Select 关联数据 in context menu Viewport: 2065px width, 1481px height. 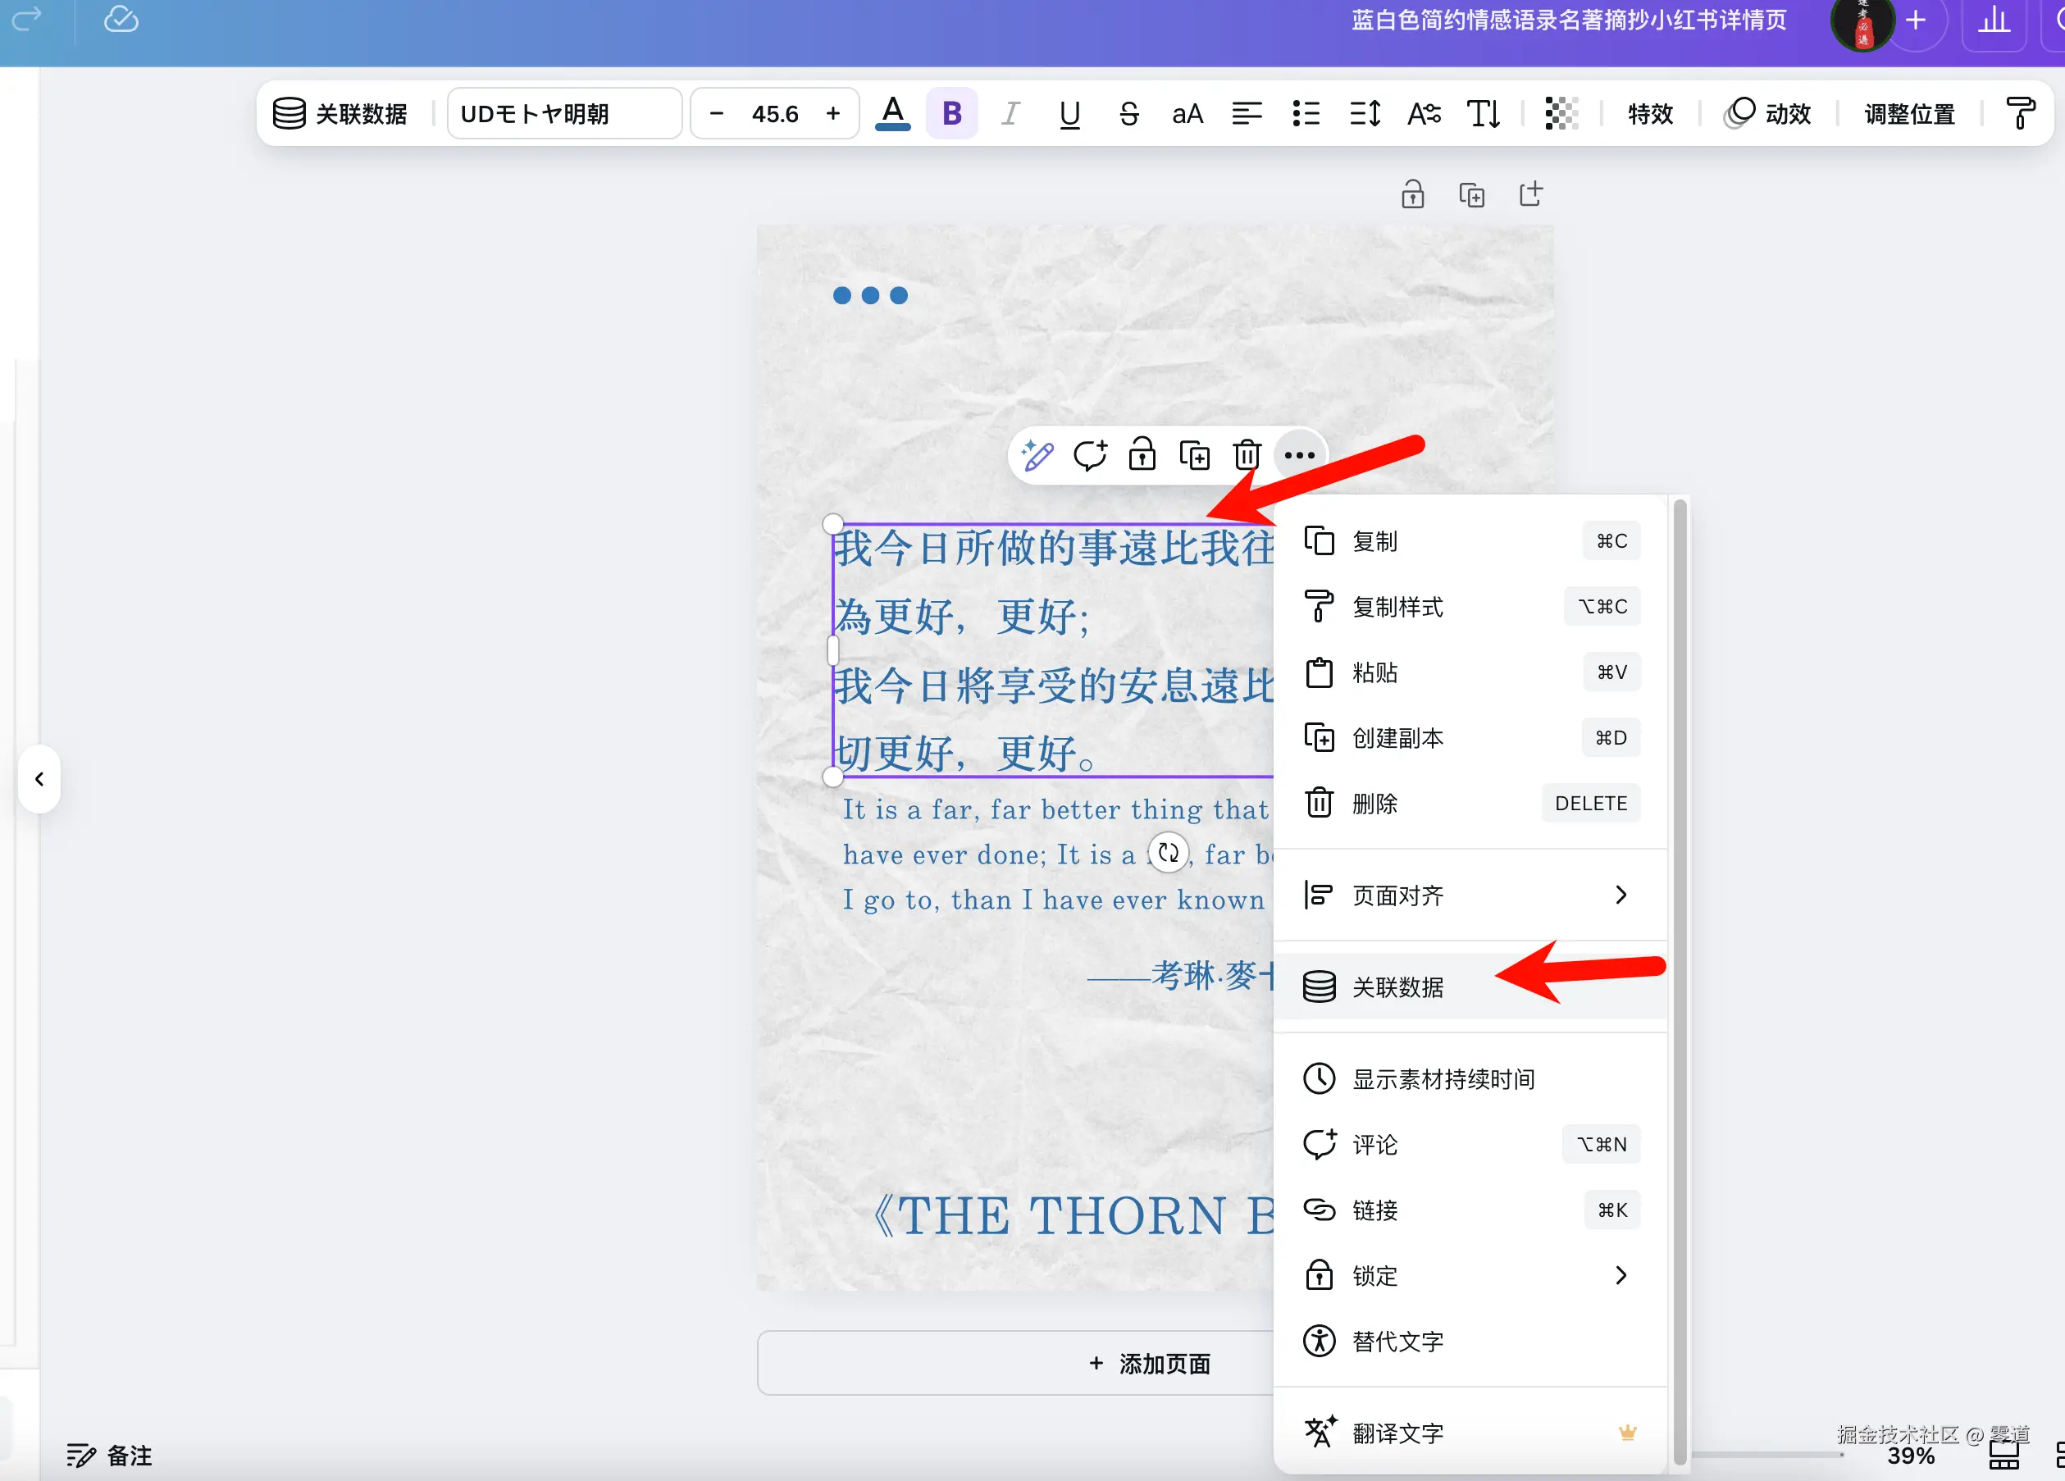point(1397,987)
